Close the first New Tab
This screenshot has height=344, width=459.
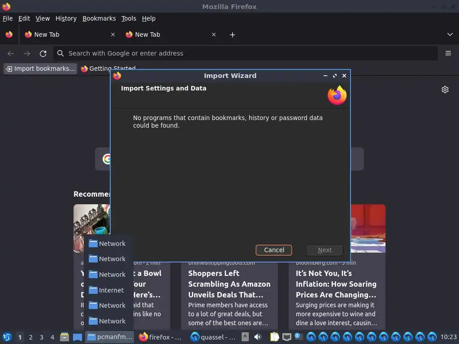click(x=113, y=34)
